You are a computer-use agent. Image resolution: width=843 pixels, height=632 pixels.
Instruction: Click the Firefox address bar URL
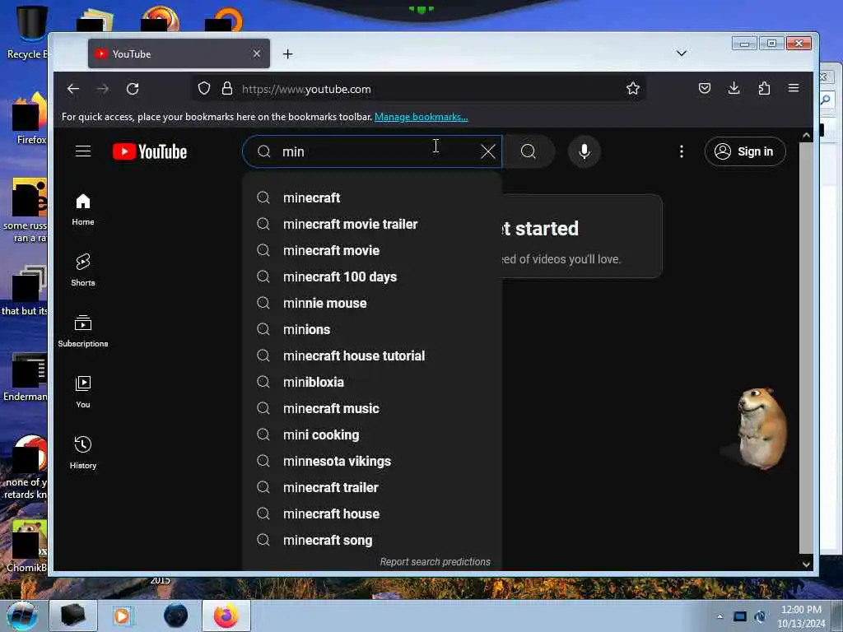click(306, 89)
